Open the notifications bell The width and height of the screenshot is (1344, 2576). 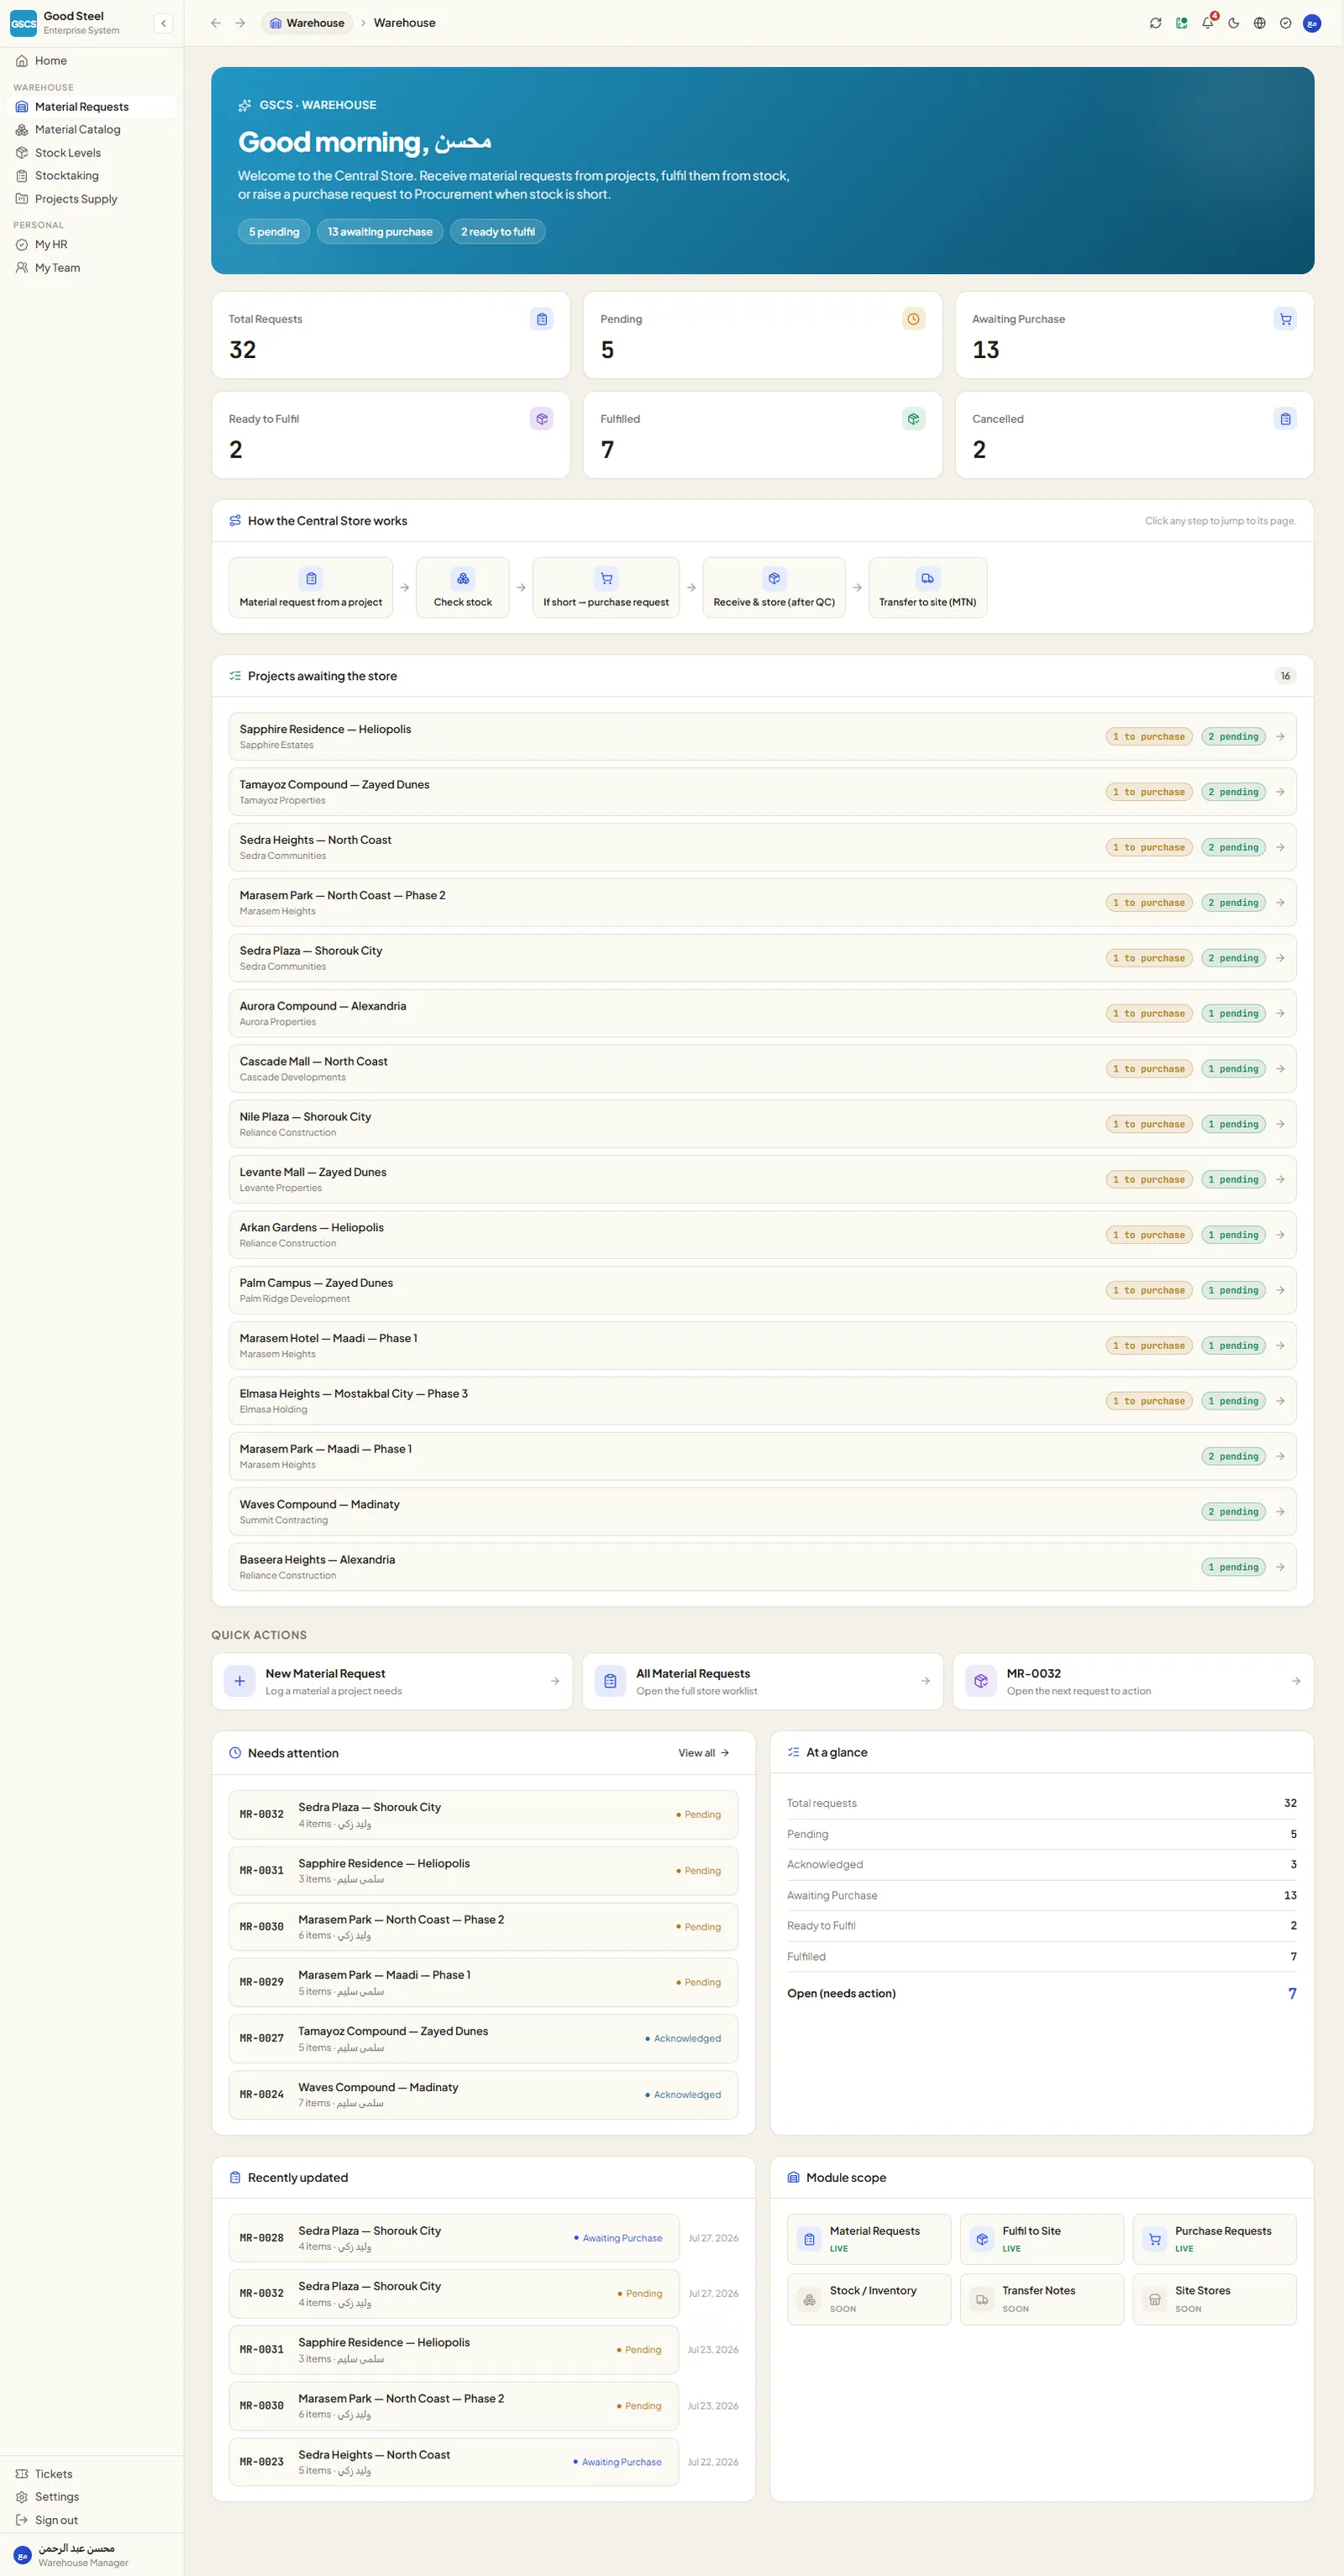click(x=1208, y=23)
